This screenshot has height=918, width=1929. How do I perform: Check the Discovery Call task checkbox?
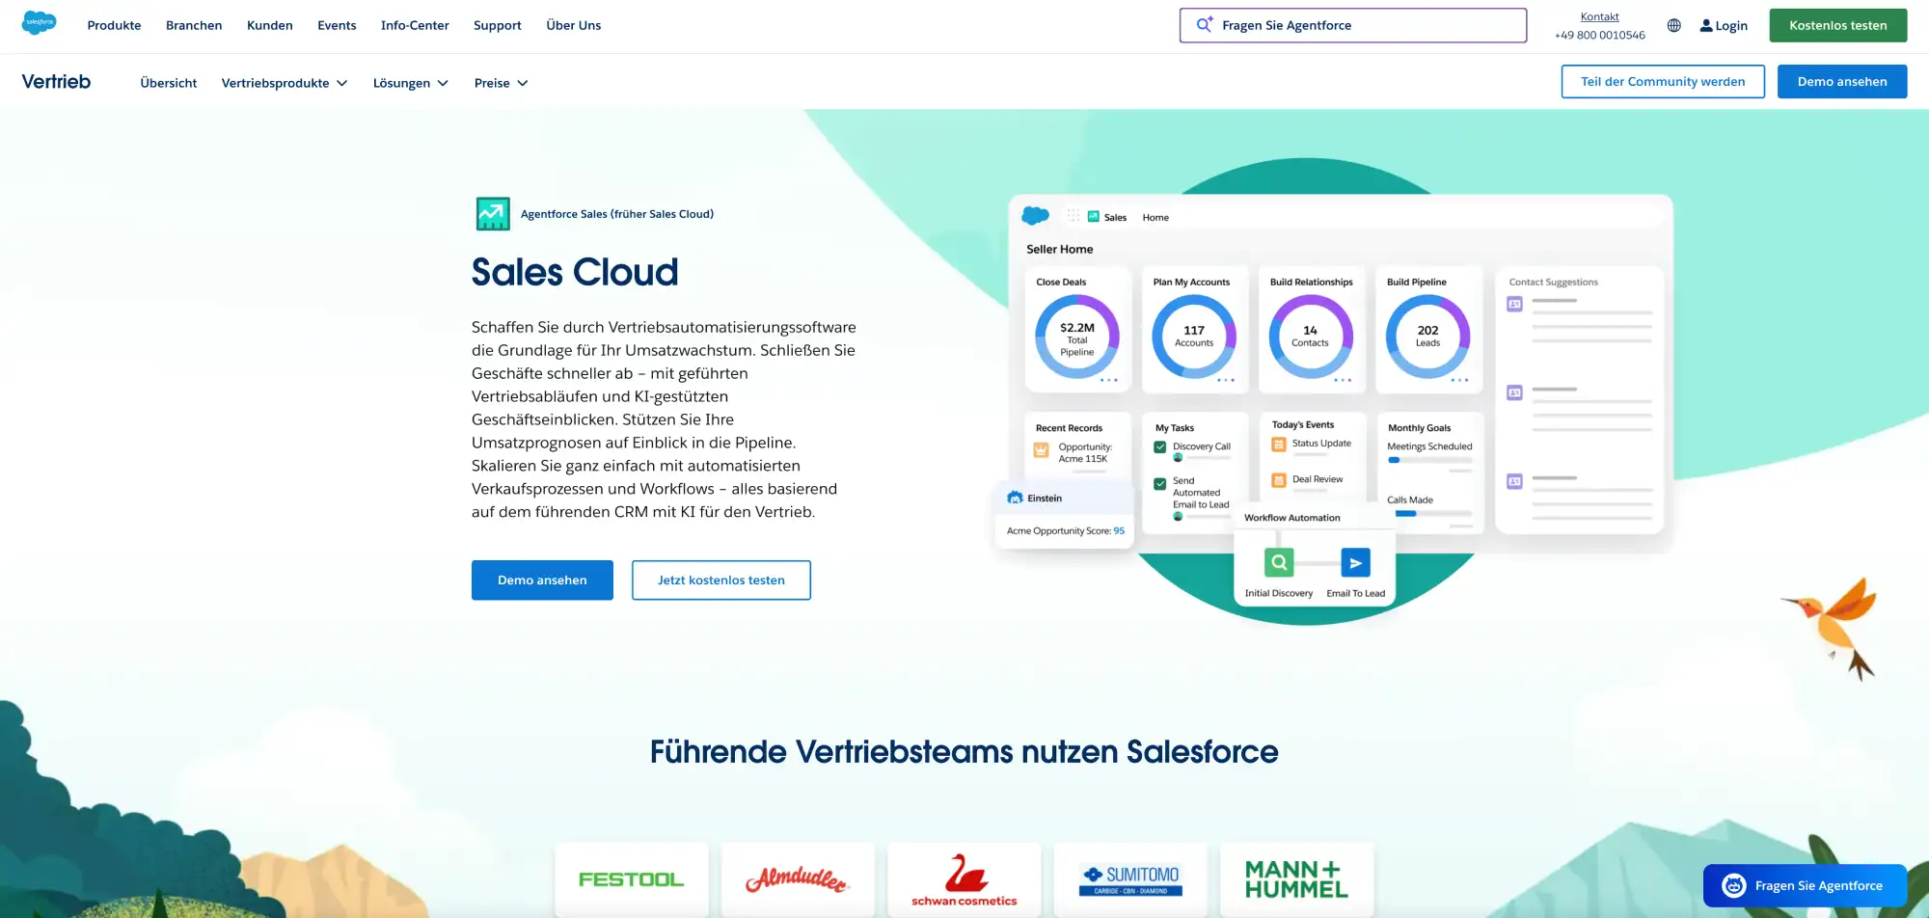pyautogui.click(x=1159, y=446)
